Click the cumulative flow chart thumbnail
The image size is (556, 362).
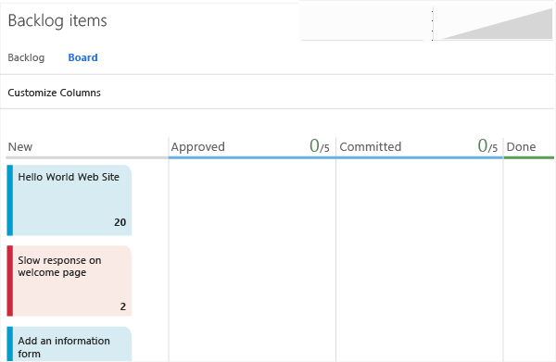point(493,23)
